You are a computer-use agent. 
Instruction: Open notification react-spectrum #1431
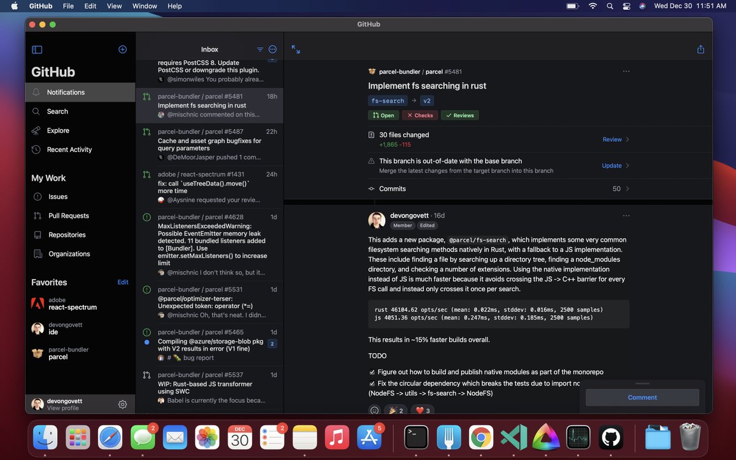[209, 187]
